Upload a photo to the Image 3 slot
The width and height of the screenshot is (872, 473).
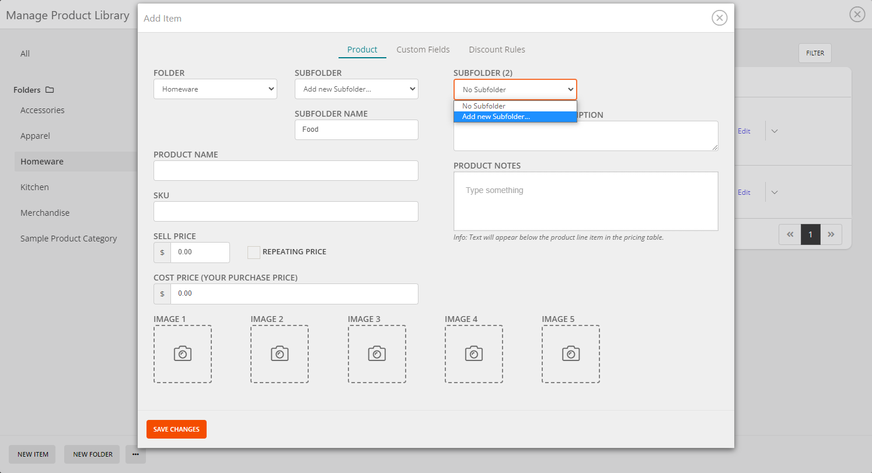click(376, 353)
